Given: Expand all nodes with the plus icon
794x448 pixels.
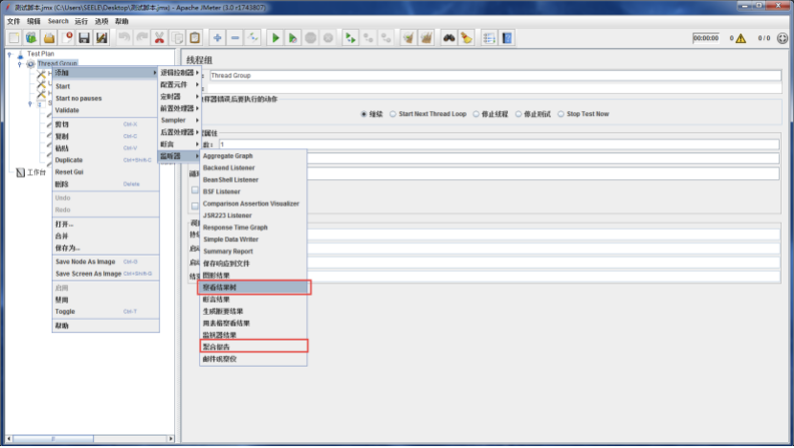Looking at the screenshot, I should pyautogui.click(x=217, y=38).
